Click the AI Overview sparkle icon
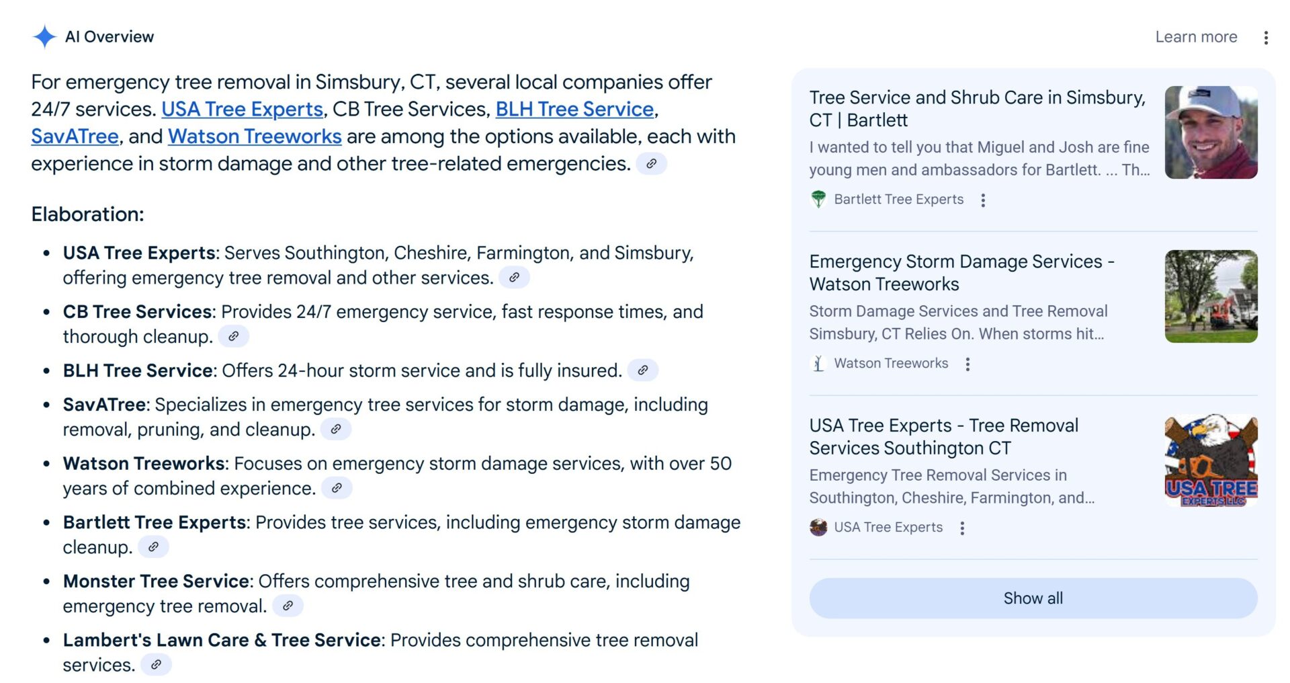This screenshot has width=1290, height=683. (44, 37)
